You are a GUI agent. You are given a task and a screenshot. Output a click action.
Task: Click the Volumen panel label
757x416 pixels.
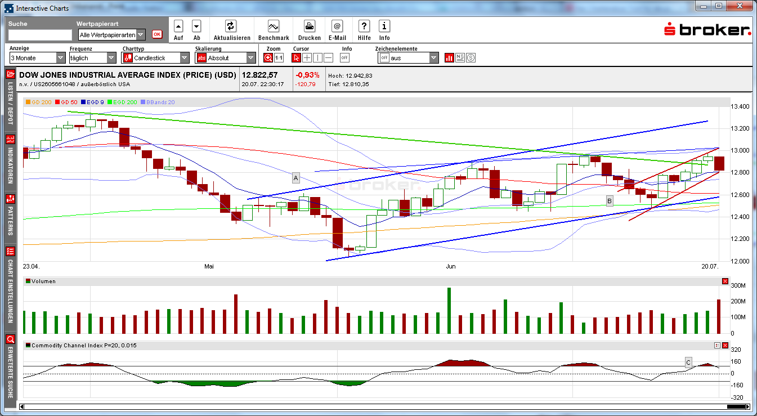[x=43, y=281]
